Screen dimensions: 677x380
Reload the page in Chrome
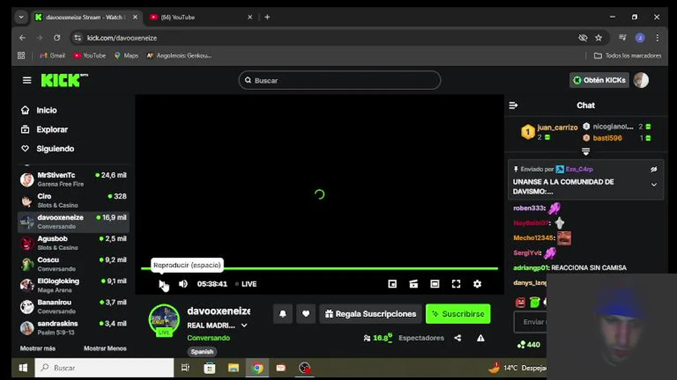(57, 38)
